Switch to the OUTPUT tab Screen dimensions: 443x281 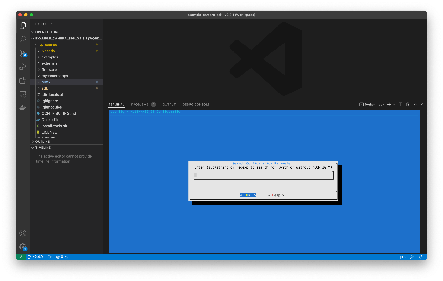click(169, 105)
